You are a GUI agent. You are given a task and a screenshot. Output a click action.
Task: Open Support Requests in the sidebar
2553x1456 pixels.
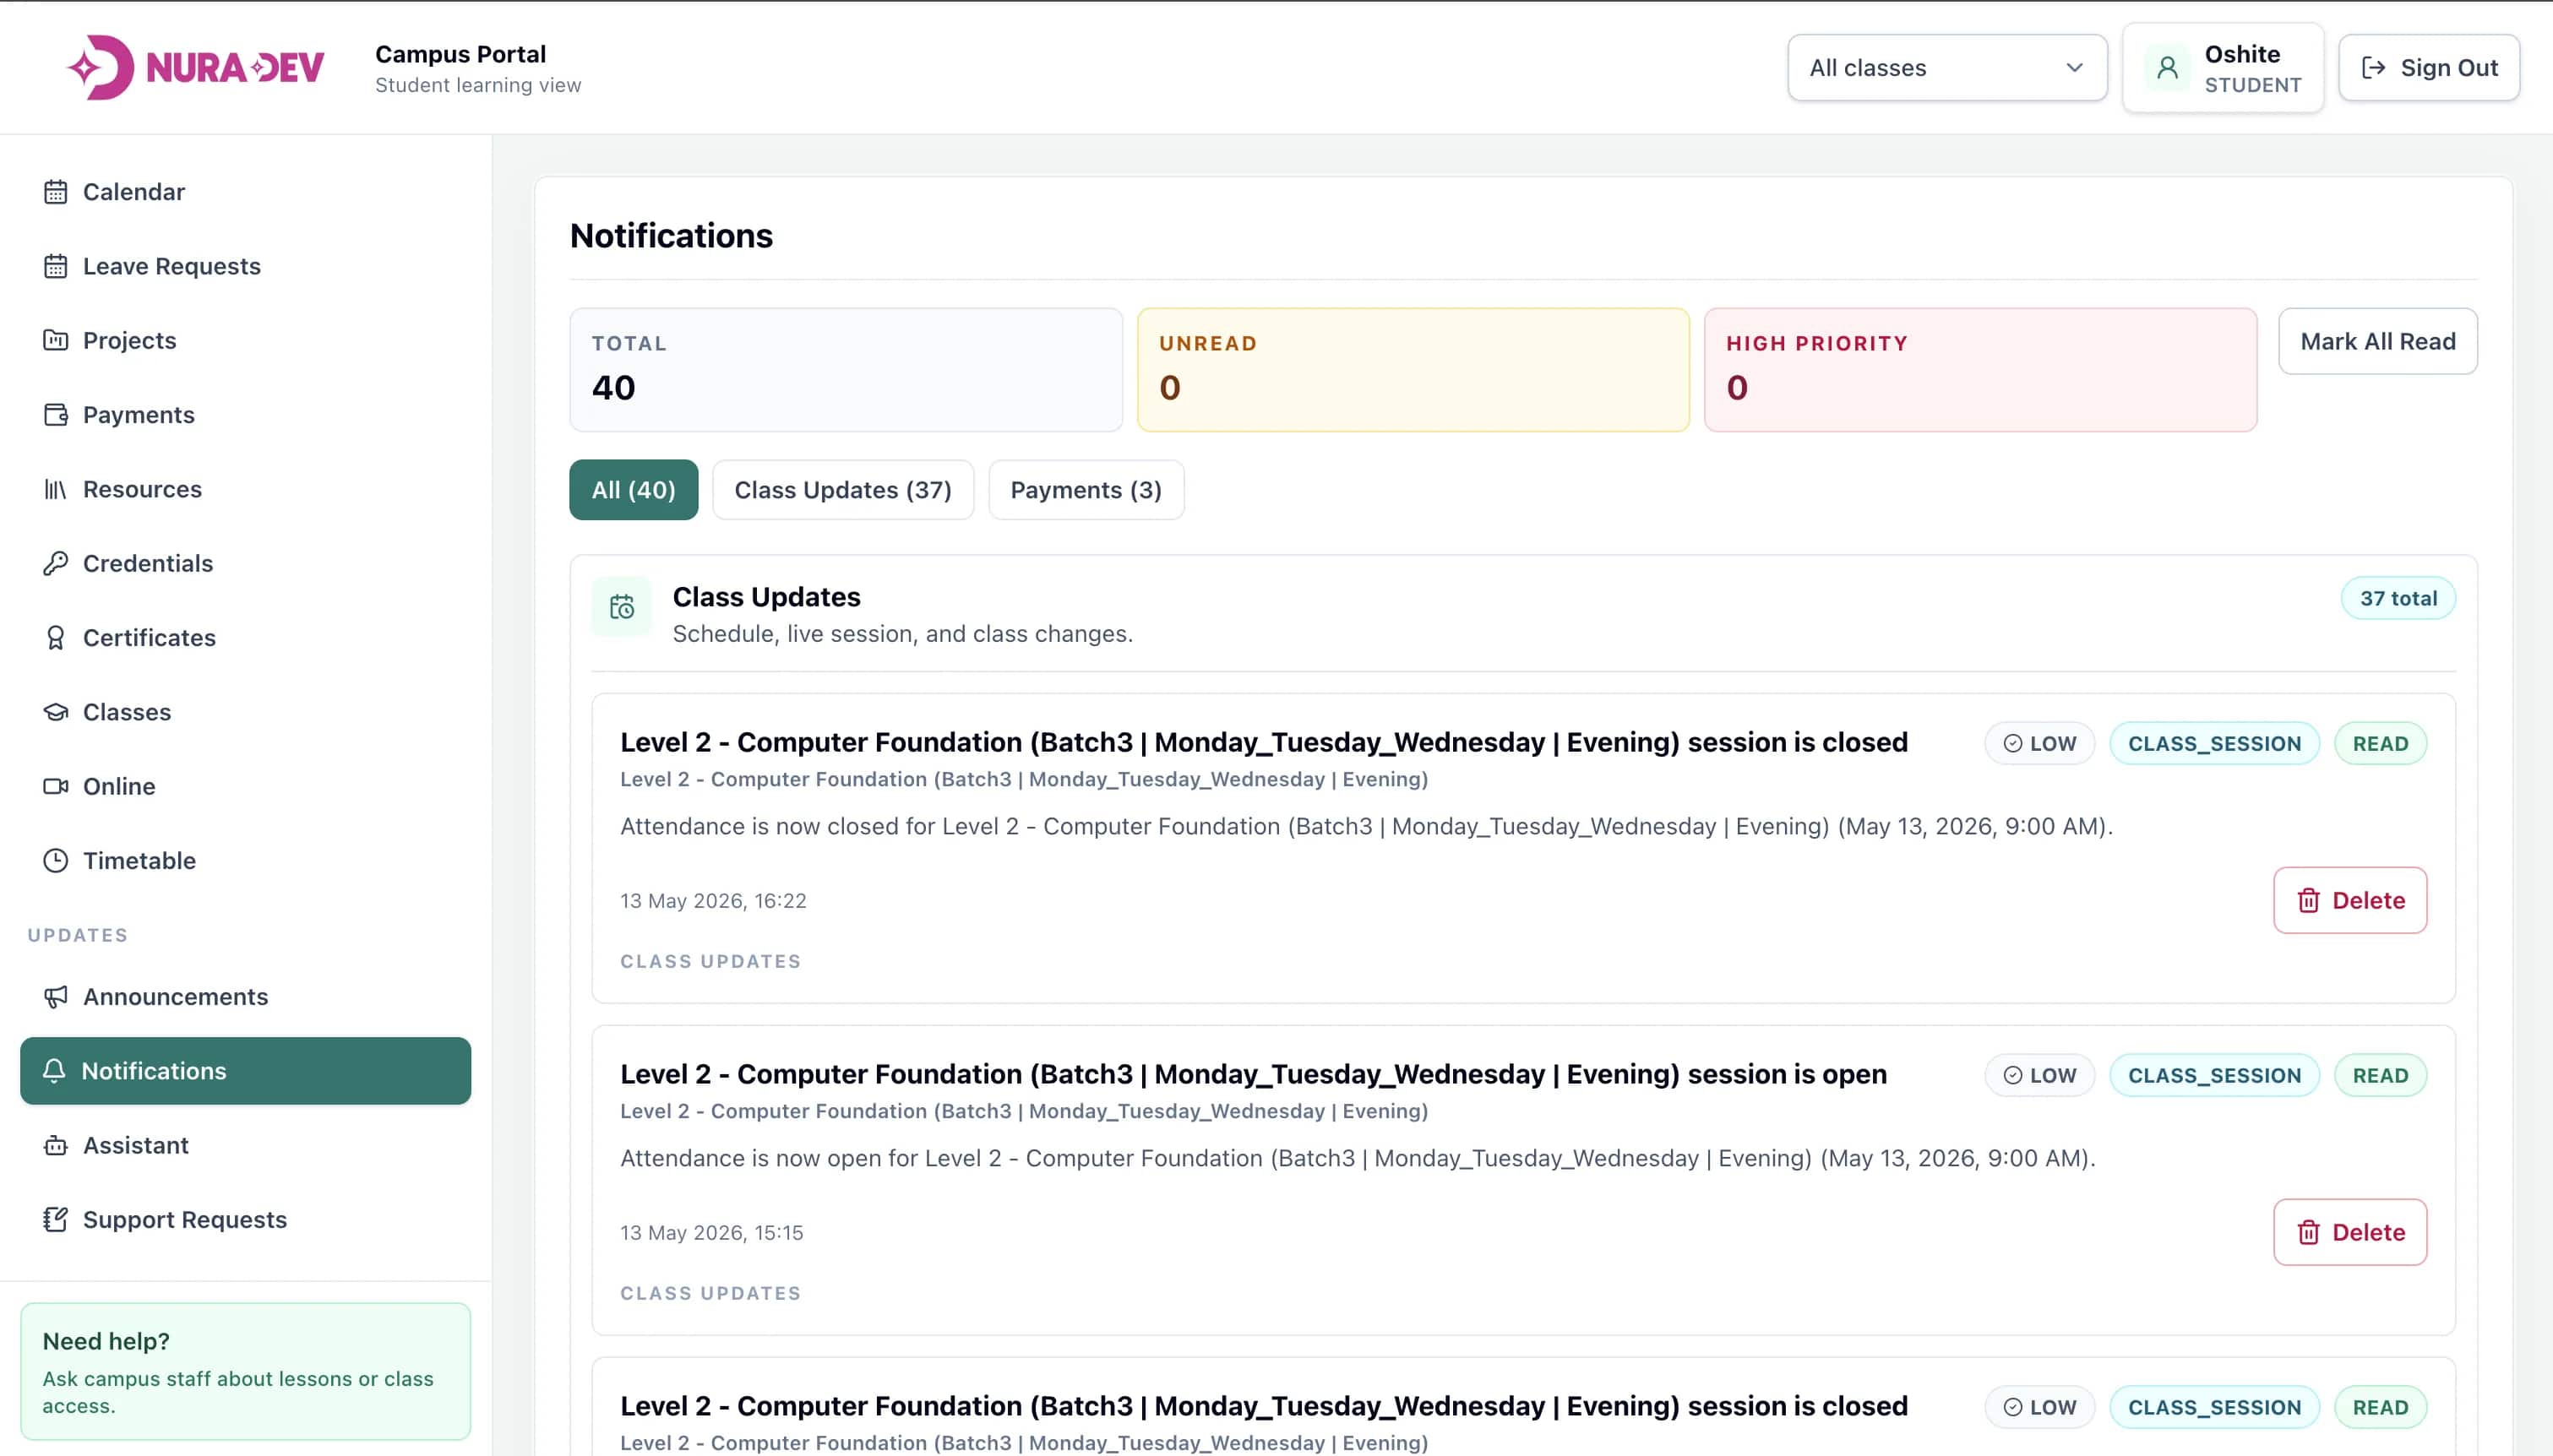[245, 1220]
